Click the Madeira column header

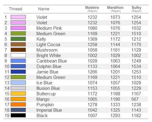click(x=92, y=9)
